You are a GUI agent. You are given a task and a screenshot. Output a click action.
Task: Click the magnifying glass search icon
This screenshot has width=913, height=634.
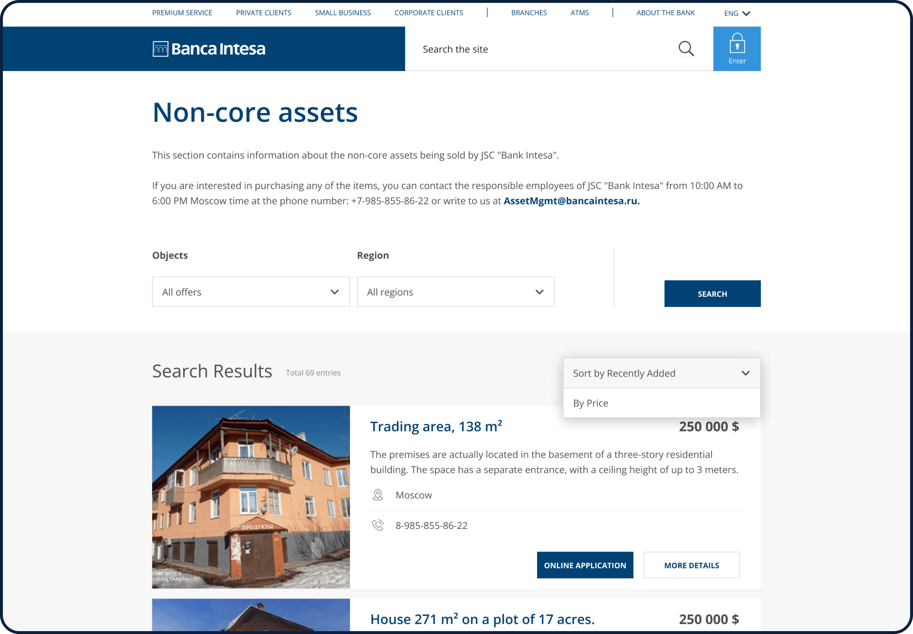point(686,49)
